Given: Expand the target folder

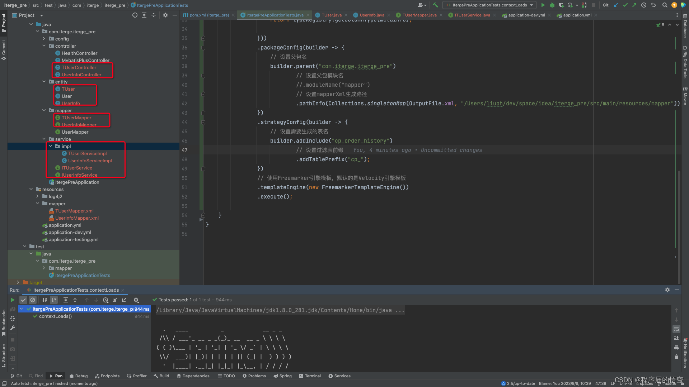Looking at the screenshot, I should point(18,282).
